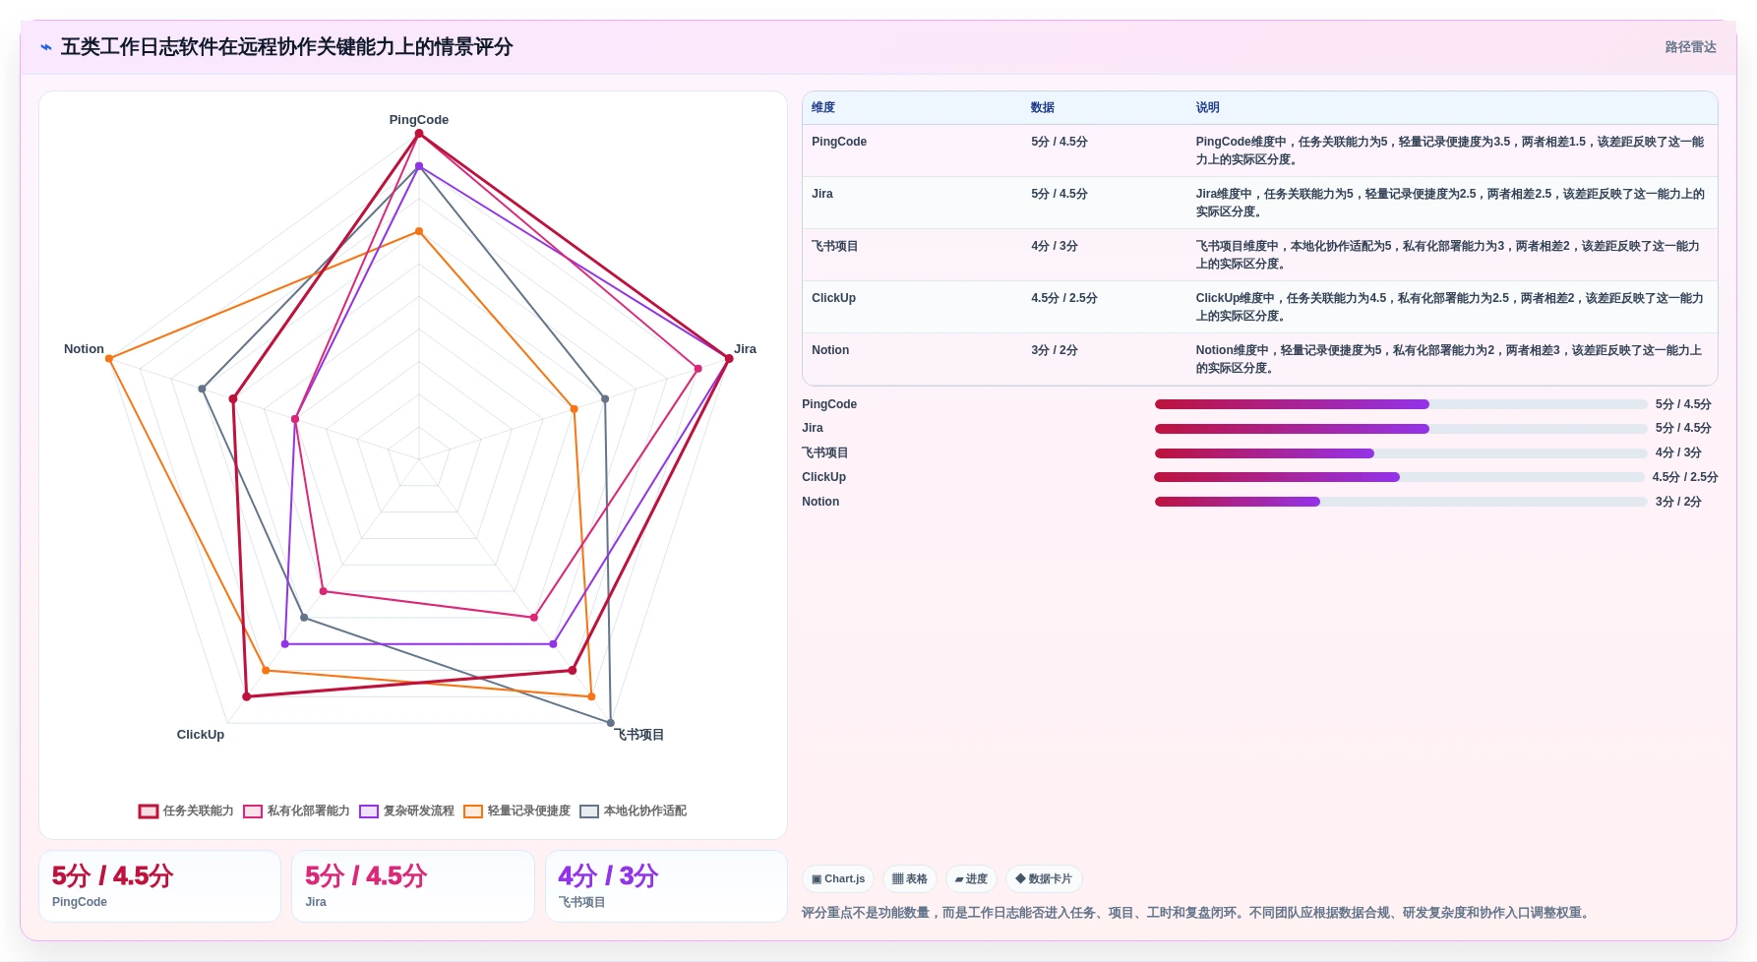Click the gray data point at 飞书项目 vertex
Viewport: 1757px width, 962px height.
611,723
